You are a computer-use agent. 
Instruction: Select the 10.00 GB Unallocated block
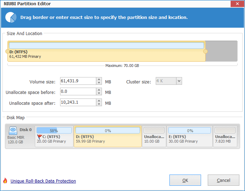[154, 136]
